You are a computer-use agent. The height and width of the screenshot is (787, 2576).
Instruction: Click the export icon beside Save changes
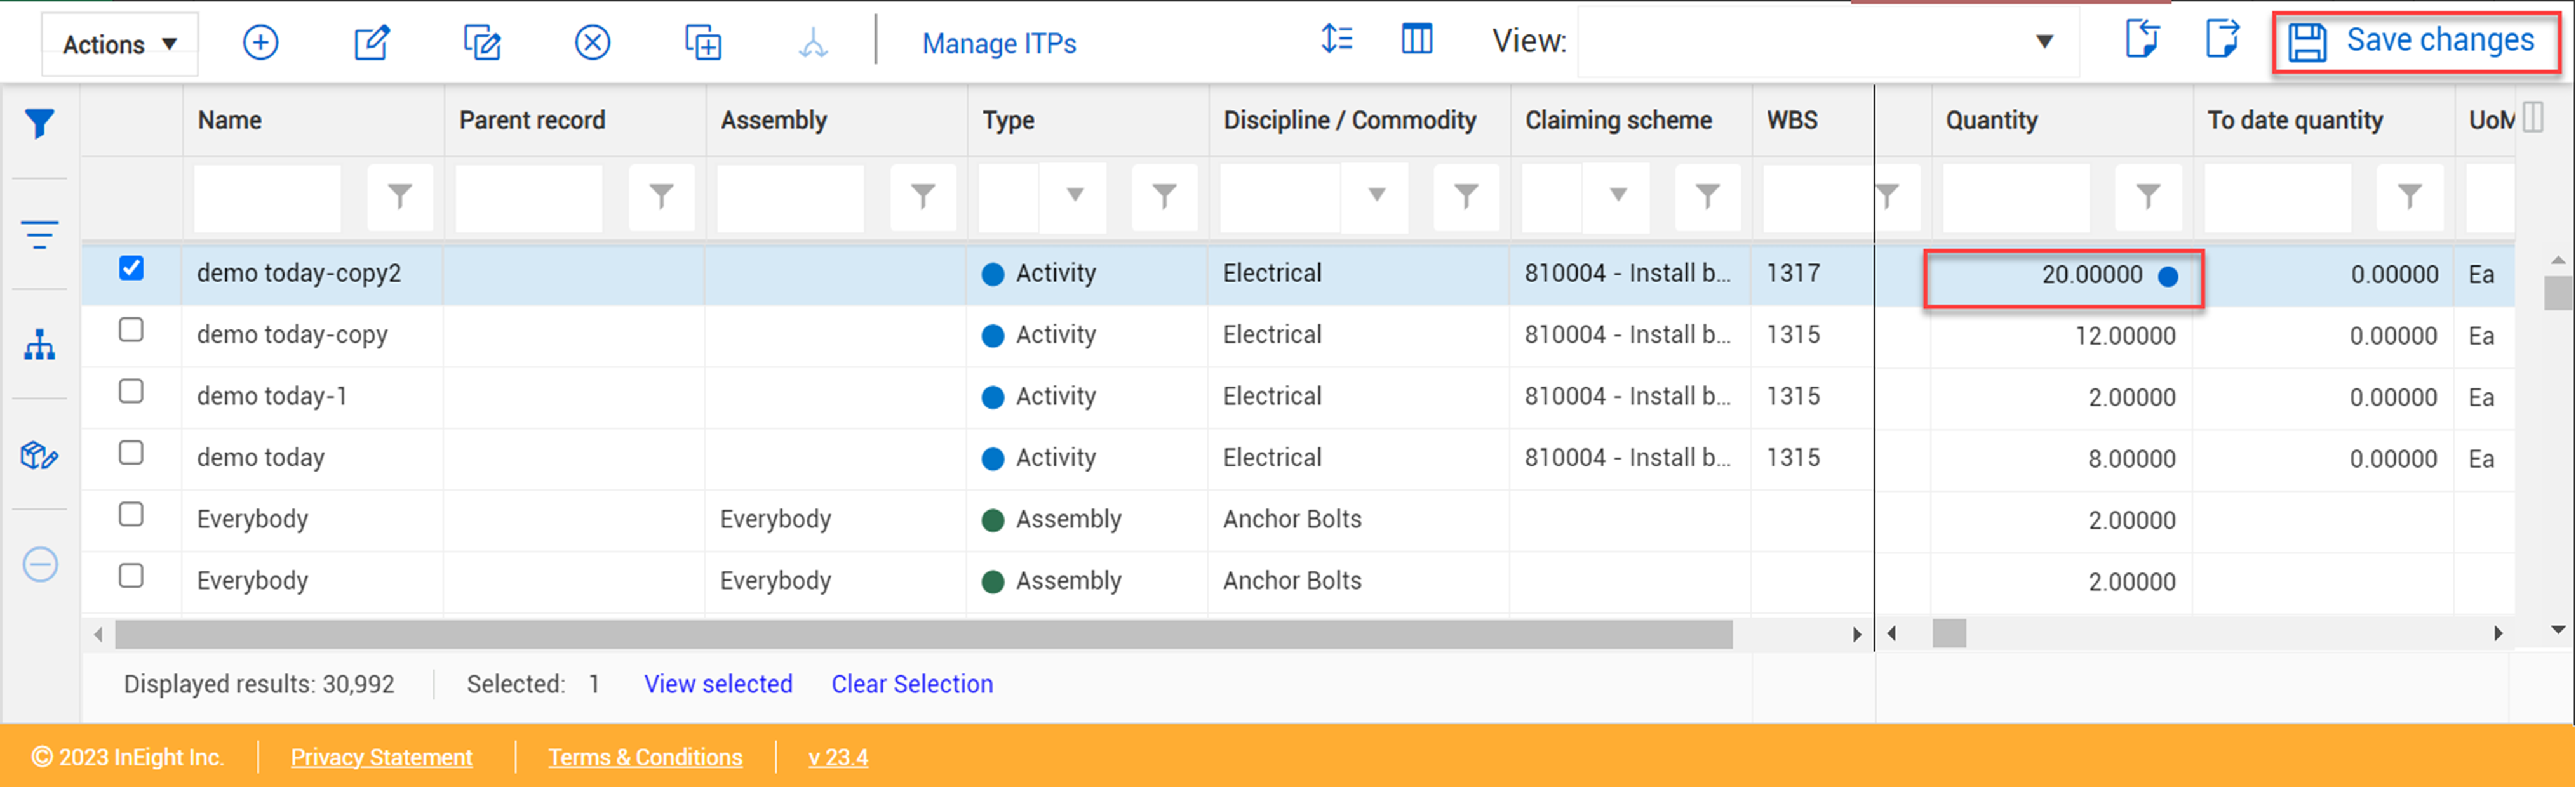pos(2221,40)
